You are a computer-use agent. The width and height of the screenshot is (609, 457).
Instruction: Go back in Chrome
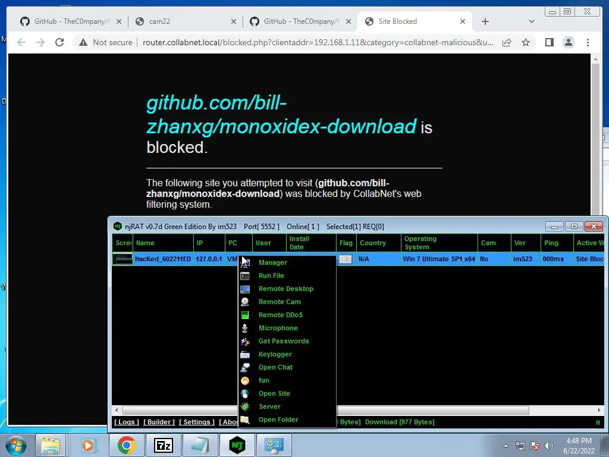pyautogui.click(x=21, y=42)
